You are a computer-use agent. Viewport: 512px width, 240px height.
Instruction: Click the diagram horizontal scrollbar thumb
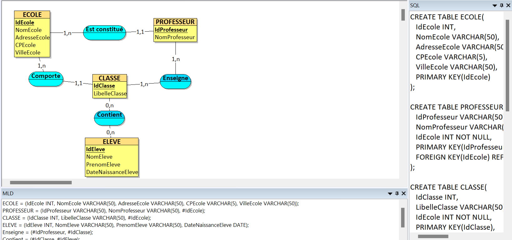click(x=41, y=182)
